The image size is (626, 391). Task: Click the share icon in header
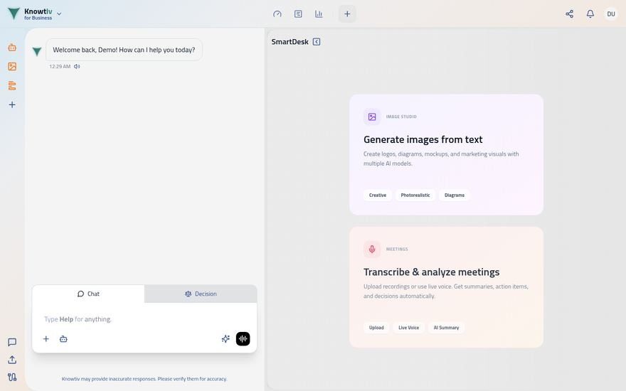coord(569,14)
